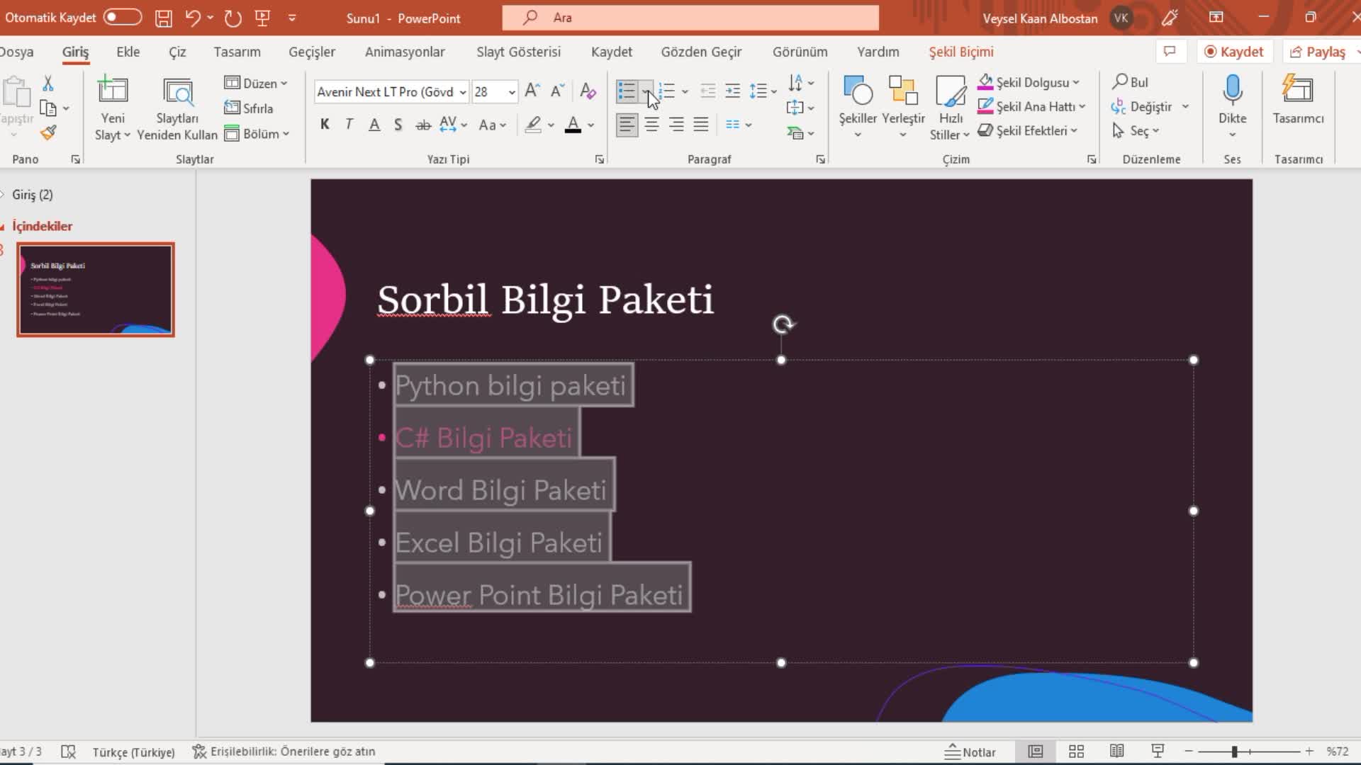This screenshot has height=765, width=1361.
Task: Open the Animasyonlar tab
Action: [x=405, y=52]
